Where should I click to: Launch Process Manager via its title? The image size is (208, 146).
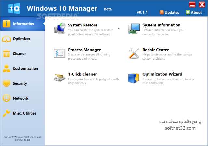click(84, 50)
